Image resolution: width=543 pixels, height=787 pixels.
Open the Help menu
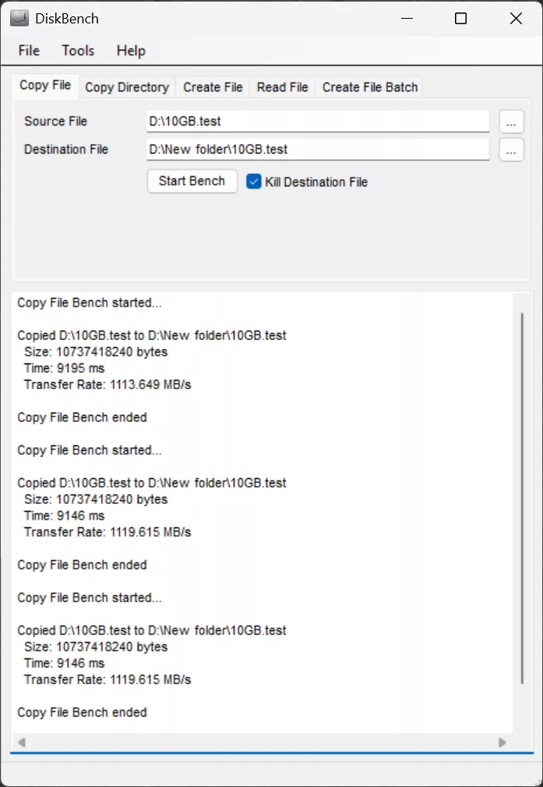[131, 51]
